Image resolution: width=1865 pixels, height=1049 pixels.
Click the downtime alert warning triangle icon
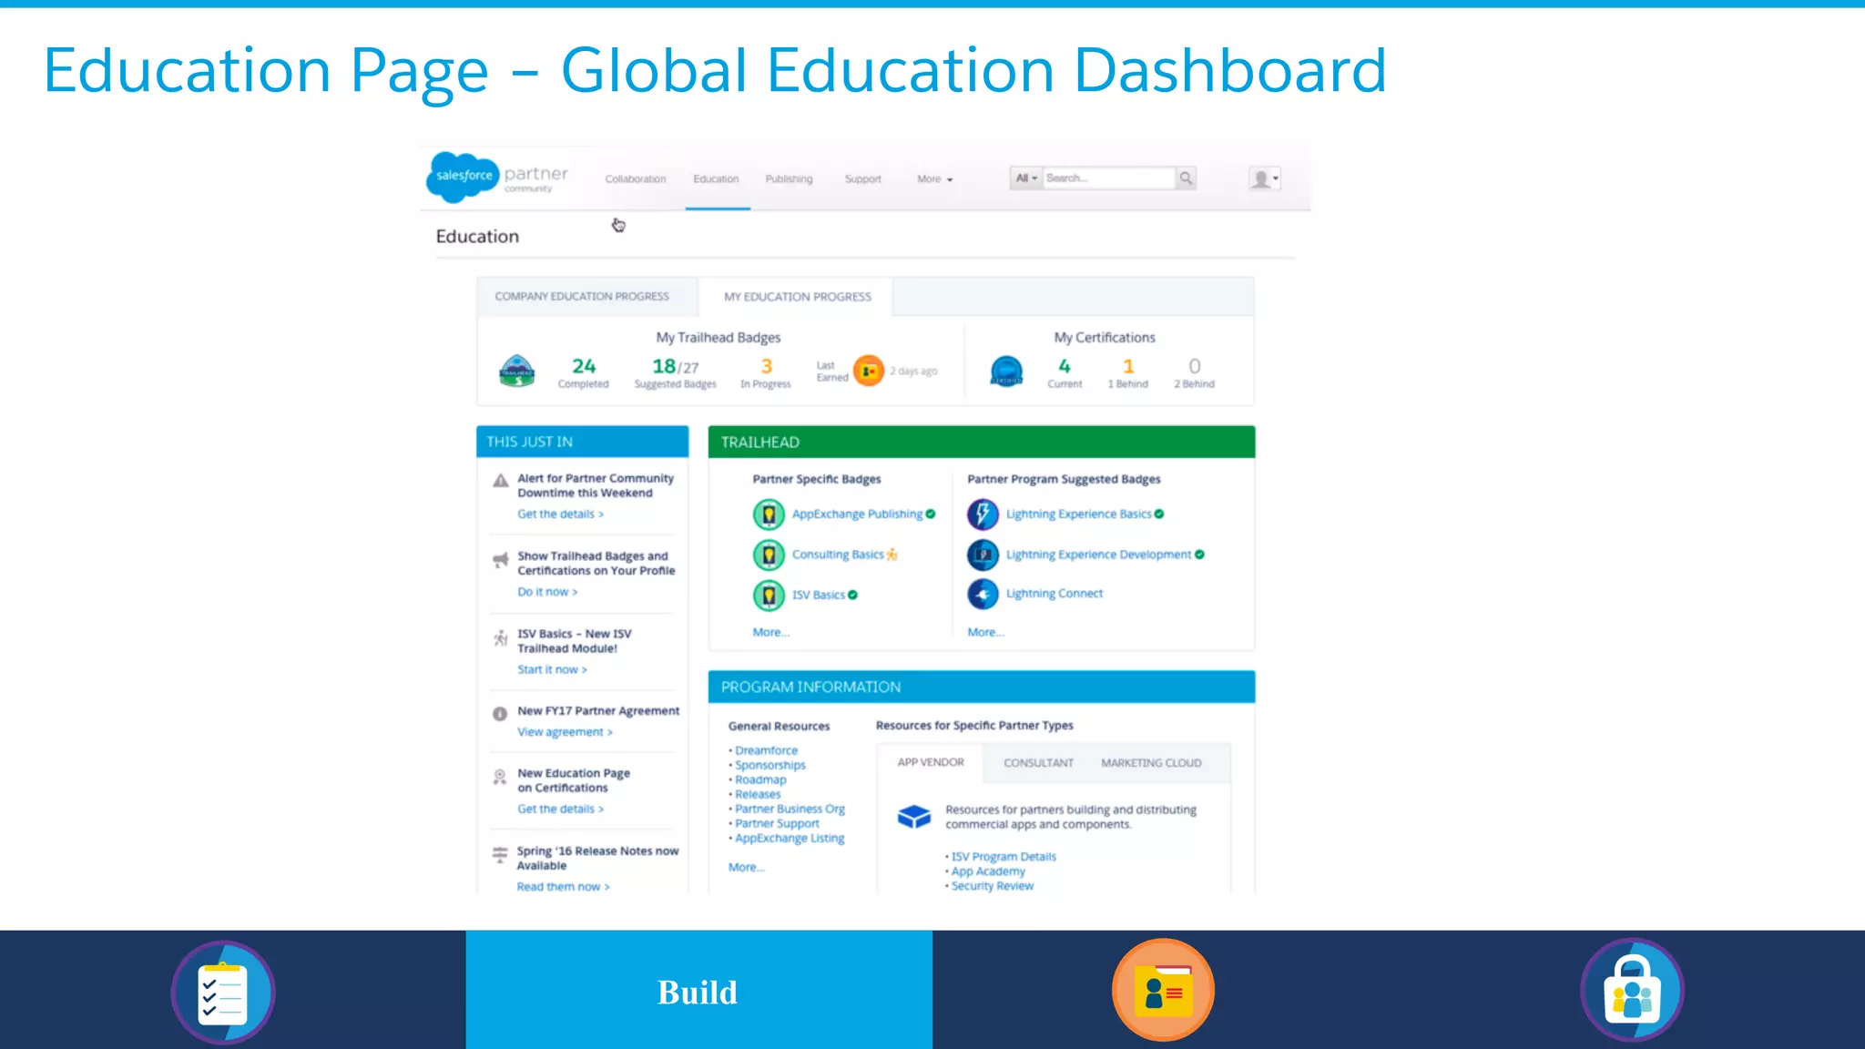point(500,481)
